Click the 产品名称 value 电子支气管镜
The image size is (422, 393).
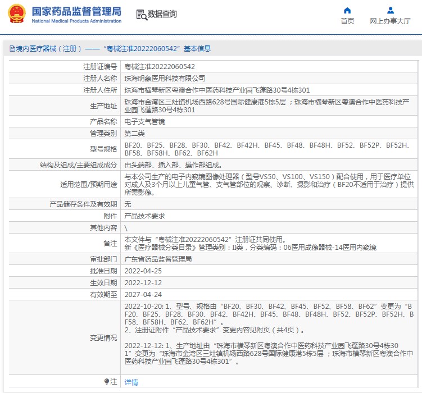144,121
